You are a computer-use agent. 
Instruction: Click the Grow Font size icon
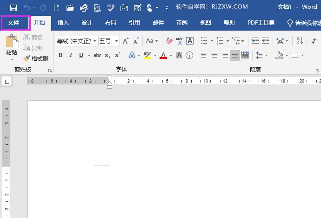pos(126,41)
